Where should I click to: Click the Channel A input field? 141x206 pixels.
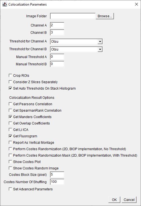tap(57, 25)
